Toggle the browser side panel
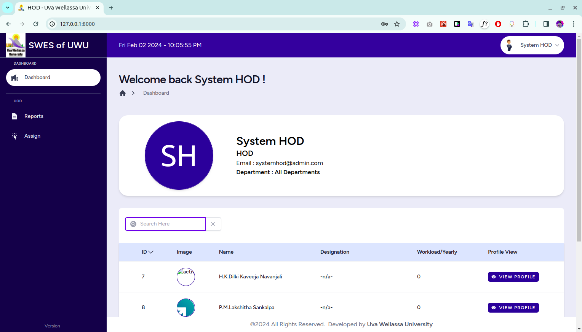The height and width of the screenshot is (332, 582). coord(546,24)
